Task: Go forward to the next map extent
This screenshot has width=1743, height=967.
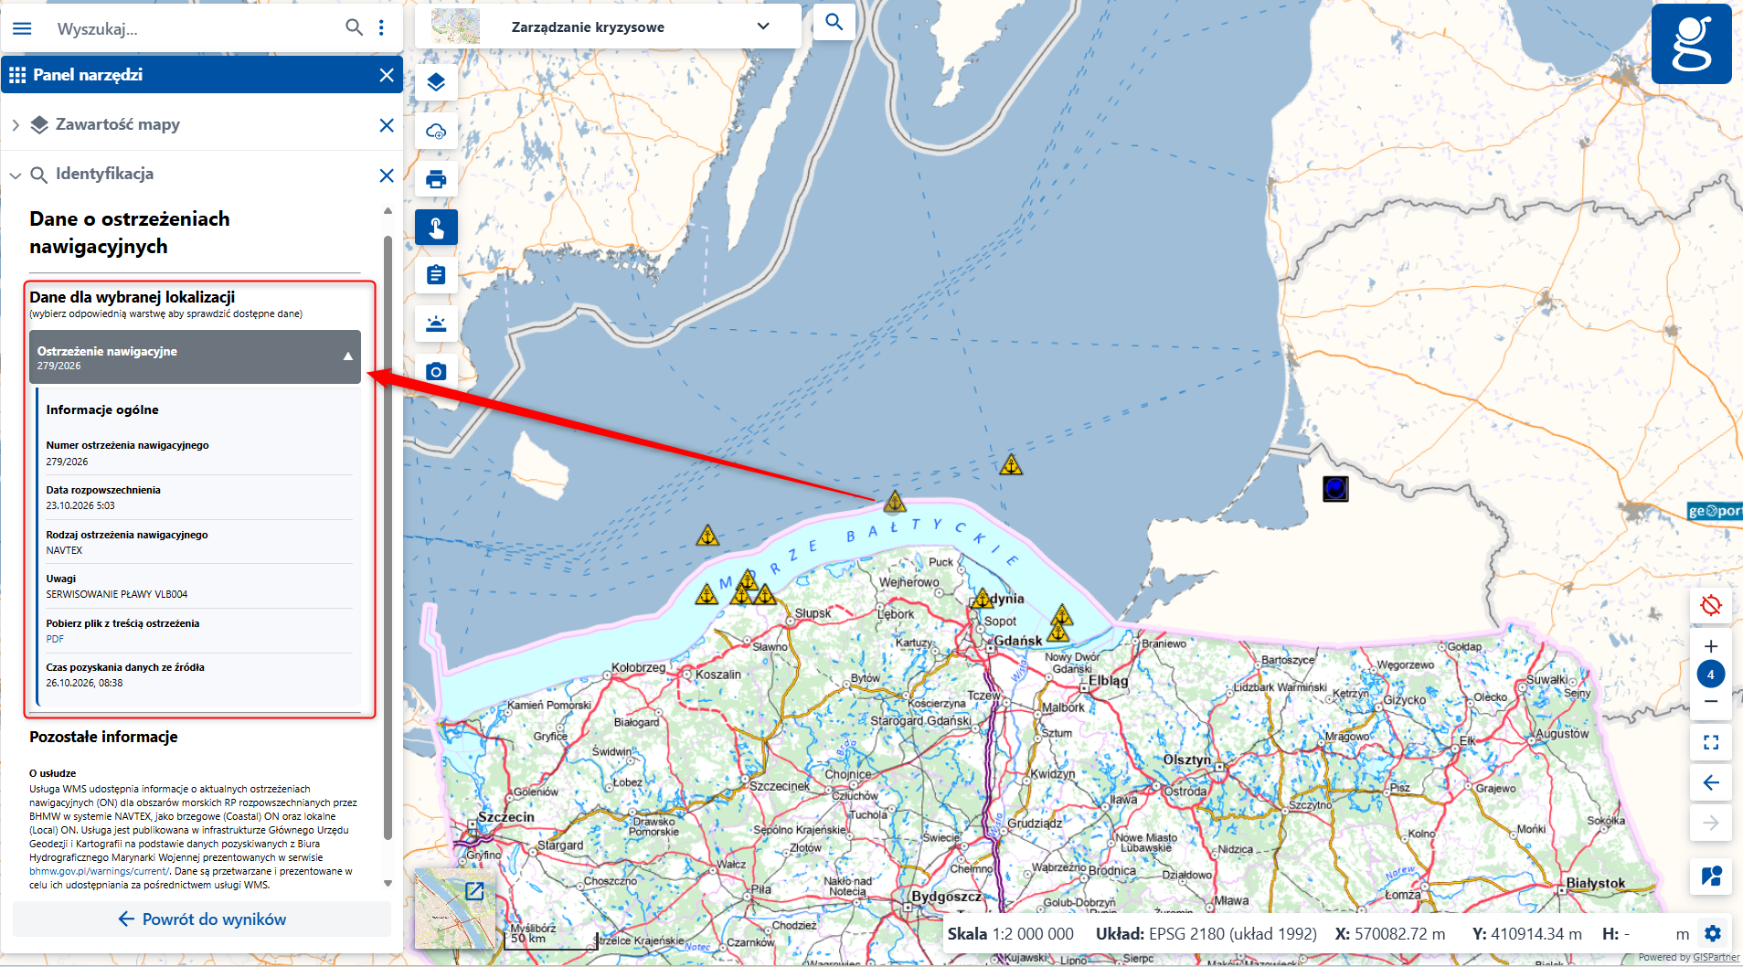Action: point(1711,823)
